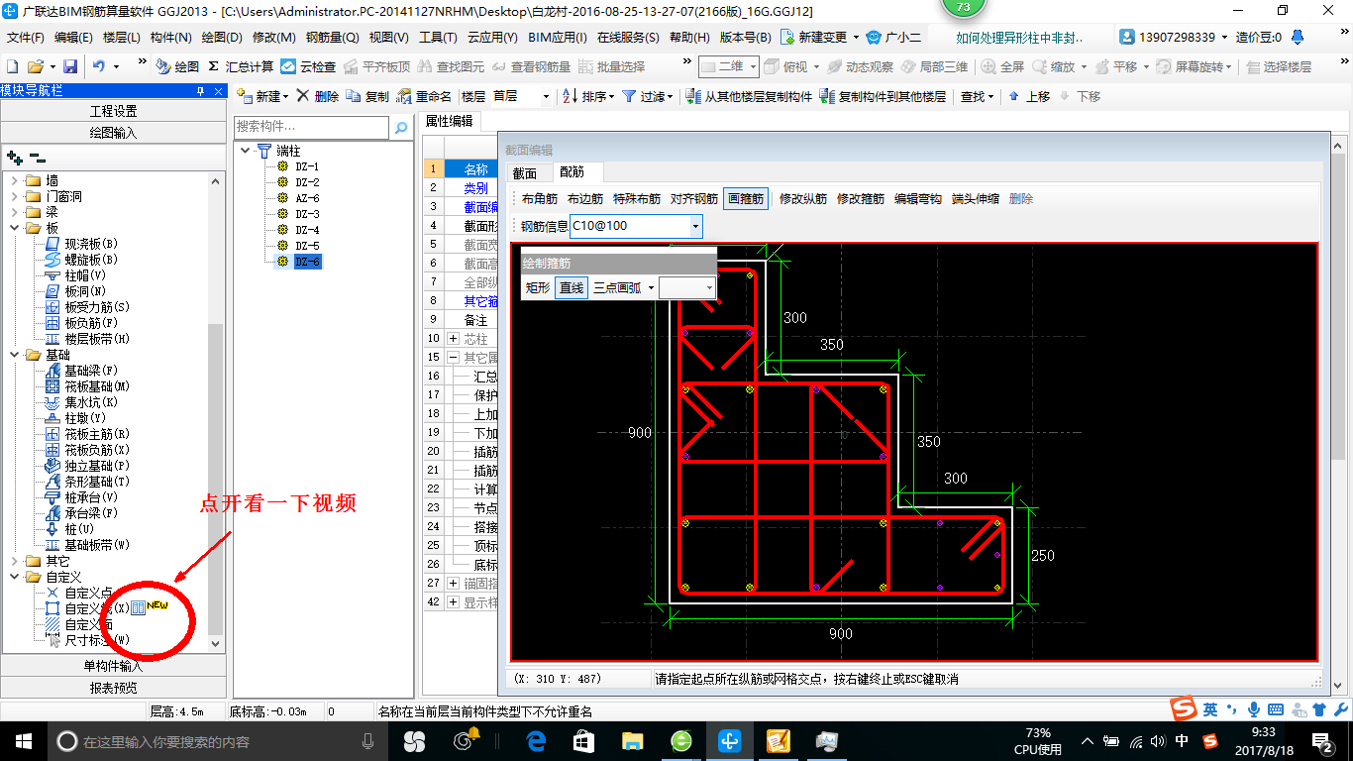
Task: Open the BIM应用(I) menu
Action: (x=558, y=37)
